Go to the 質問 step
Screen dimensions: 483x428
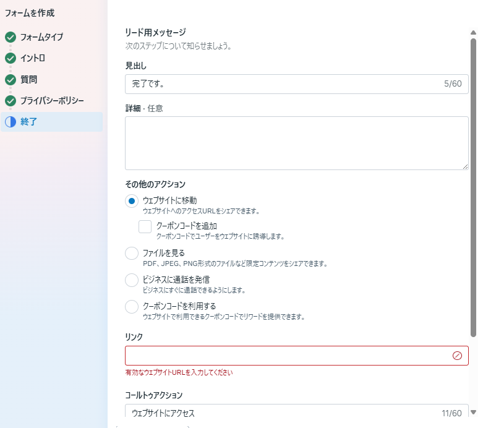pyautogui.click(x=28, y=80)
